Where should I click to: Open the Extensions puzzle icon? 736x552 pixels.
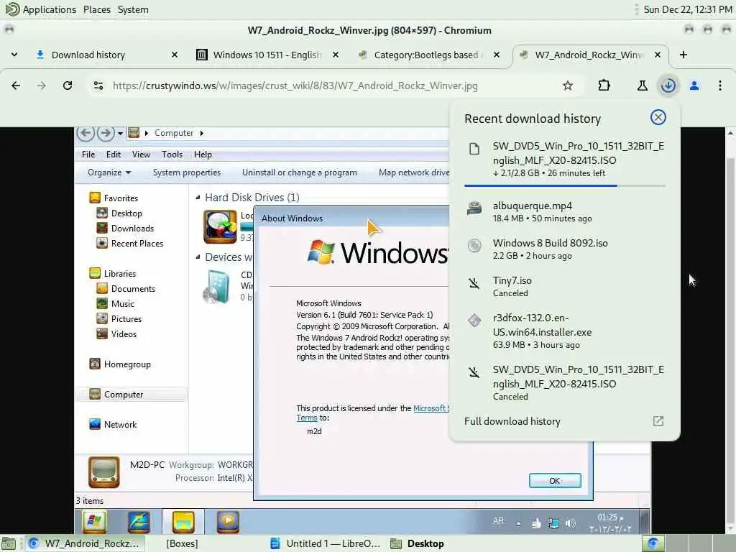tap(604, 86)
